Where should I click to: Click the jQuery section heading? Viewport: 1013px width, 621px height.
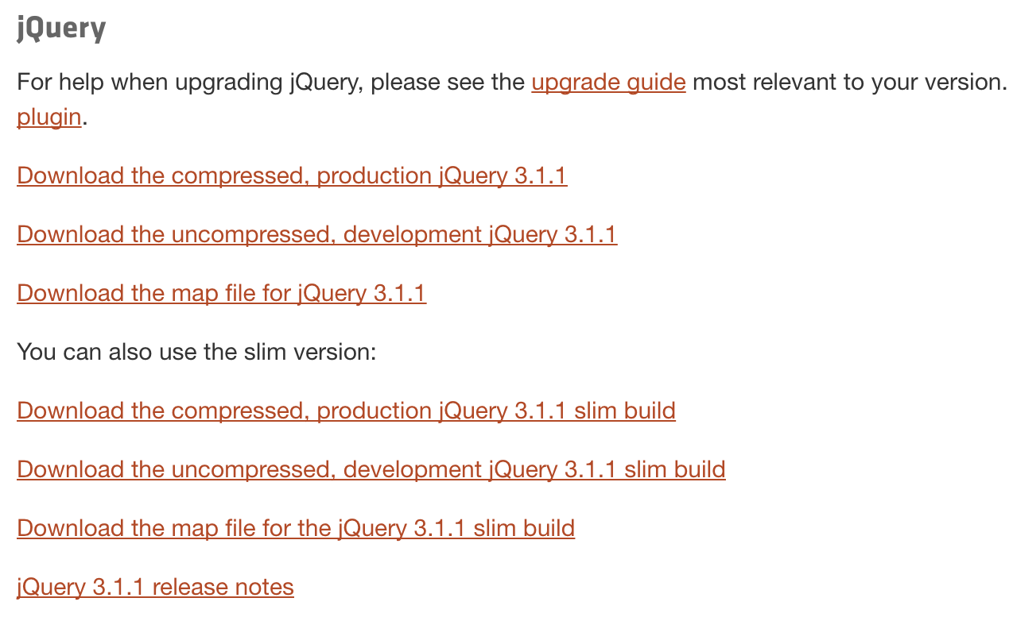pyautogui.click(x=61, y=29)
